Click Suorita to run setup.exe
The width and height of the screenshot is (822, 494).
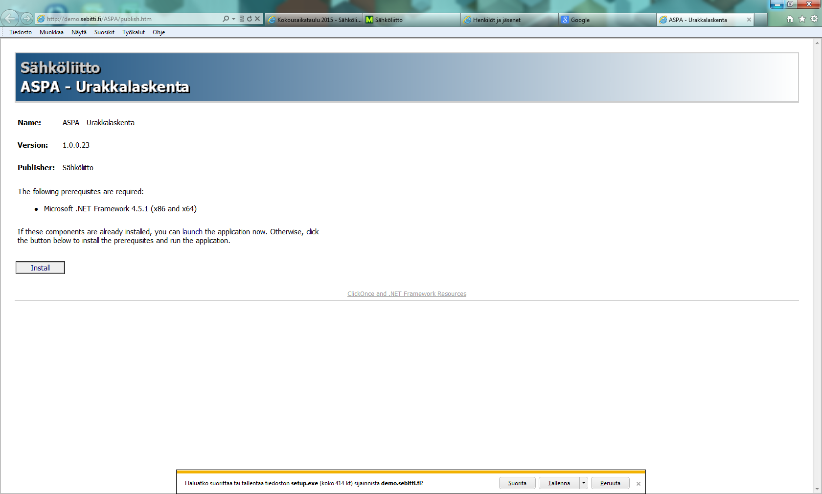517,483
